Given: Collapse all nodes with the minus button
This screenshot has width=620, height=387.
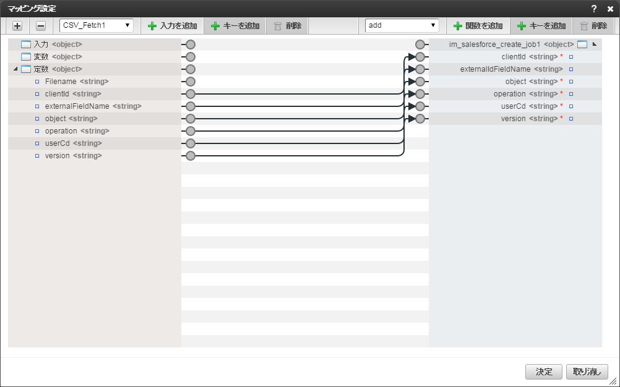Looking at the screenshot, I should (x=41, y=26).
